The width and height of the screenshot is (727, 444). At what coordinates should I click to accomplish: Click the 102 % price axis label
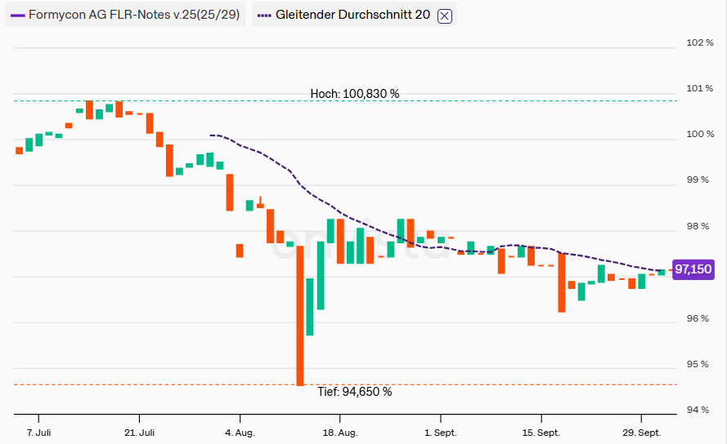point(698,42)
